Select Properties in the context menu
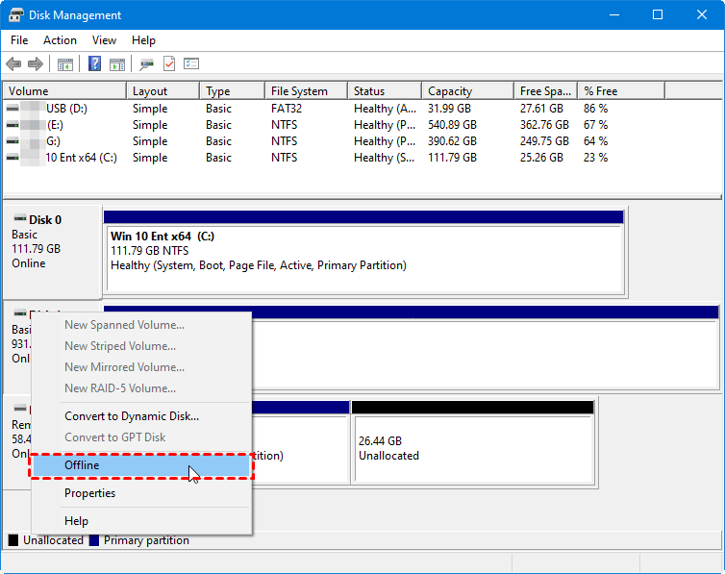Viewport: 725px width, 574px height. coord(89,493)
